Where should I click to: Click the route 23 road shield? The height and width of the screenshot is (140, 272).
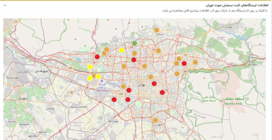point(162,71)
